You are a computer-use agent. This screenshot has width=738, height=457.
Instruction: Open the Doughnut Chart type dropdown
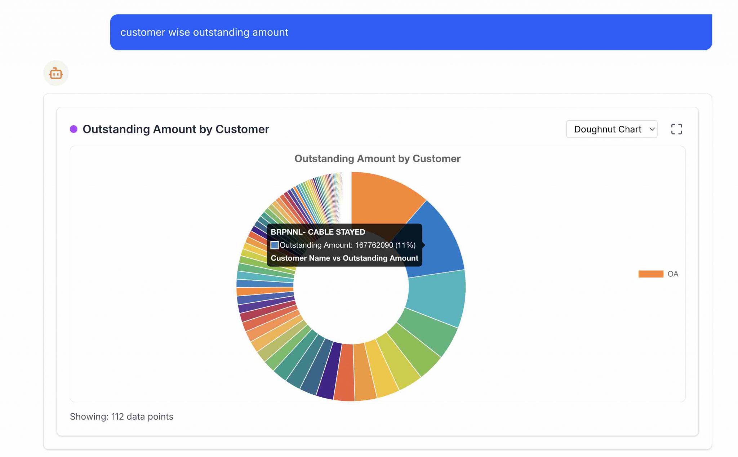tap(612, 129)
